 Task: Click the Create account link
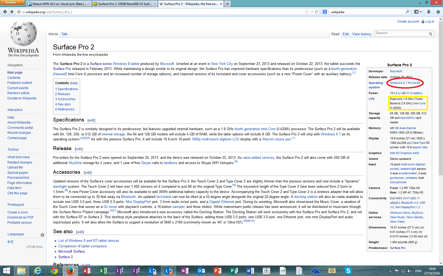tap(408, 22)
